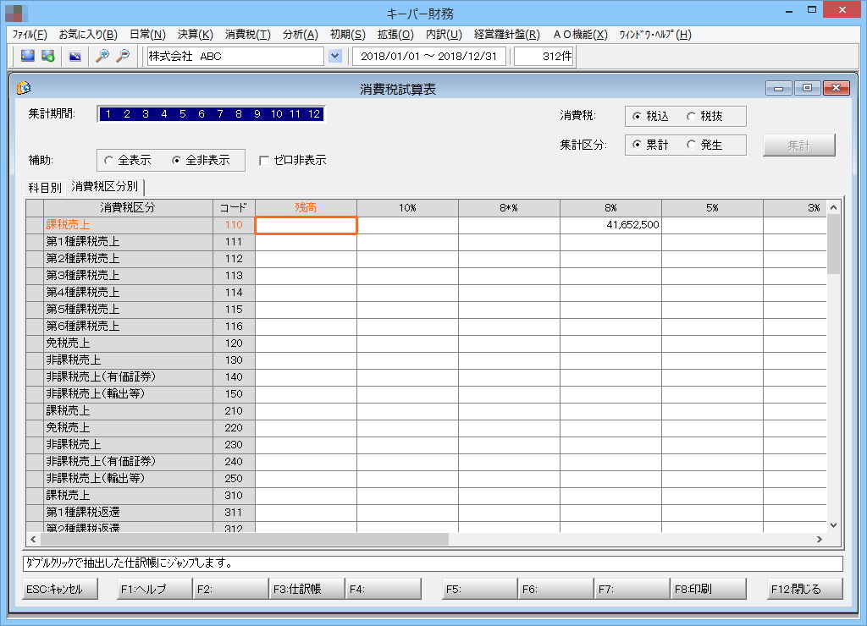Click the 消費税試算表 window icon
Screen dimensions: 867x626
coord(24,88)
